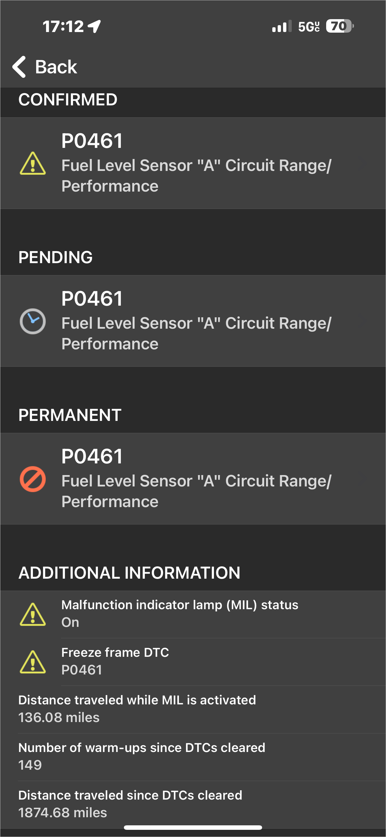Select the Malfunction indicator lamp status row

(193, 614)
